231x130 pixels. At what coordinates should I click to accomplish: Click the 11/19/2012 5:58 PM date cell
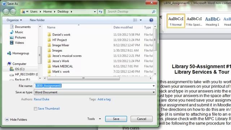point(126,35)
